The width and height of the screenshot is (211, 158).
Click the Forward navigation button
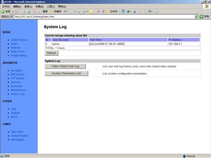pyautogui.click(x=17, y=12)
